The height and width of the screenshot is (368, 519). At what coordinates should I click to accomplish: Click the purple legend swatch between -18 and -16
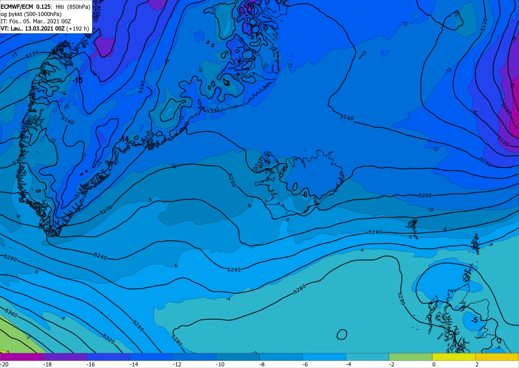coord(65,357)
